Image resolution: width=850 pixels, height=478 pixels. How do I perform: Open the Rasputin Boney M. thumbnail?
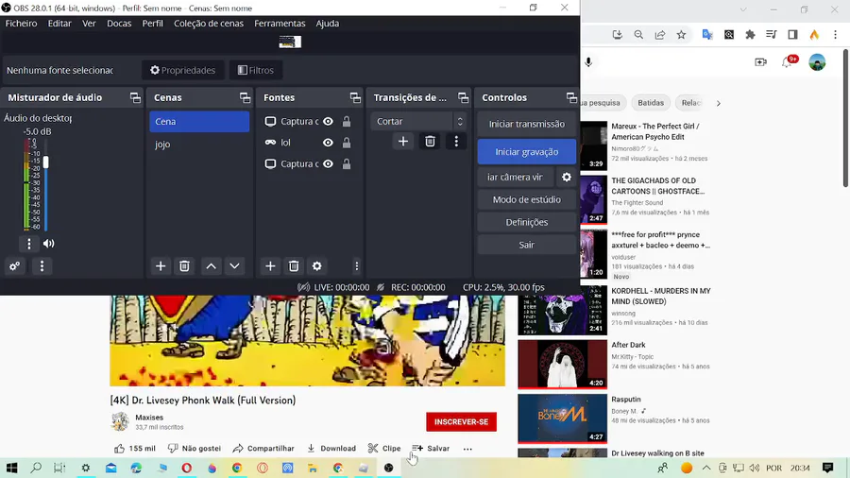(562, 418)
